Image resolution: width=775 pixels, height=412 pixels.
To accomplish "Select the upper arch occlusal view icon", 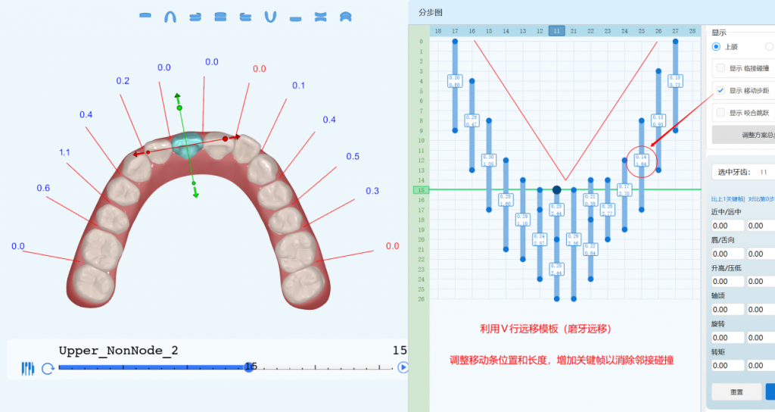I will [171, 16].
